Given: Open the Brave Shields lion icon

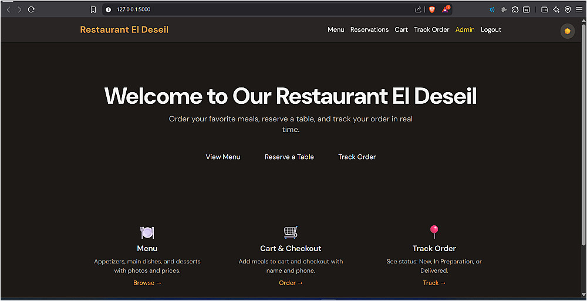Looking at the screenshot, I should [x=431, y=10].
